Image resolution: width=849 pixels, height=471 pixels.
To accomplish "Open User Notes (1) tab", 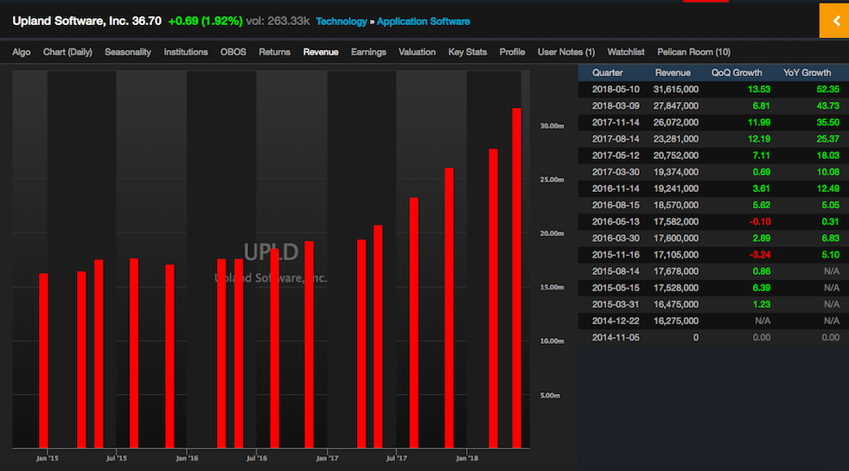I will 565,52.
